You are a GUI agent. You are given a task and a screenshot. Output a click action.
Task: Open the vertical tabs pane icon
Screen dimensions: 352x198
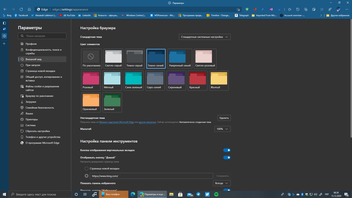(4, 23)
